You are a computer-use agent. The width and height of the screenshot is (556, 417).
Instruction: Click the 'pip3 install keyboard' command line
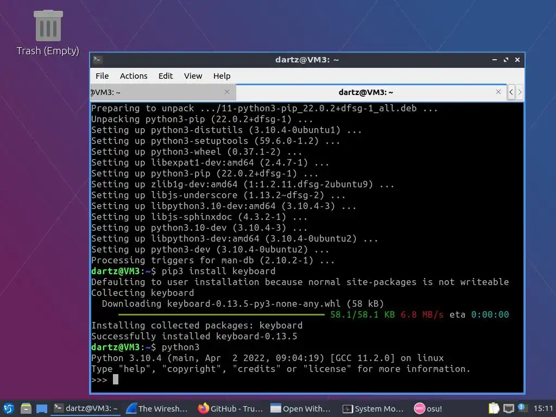pyautogui.click(x=184, y=271)
